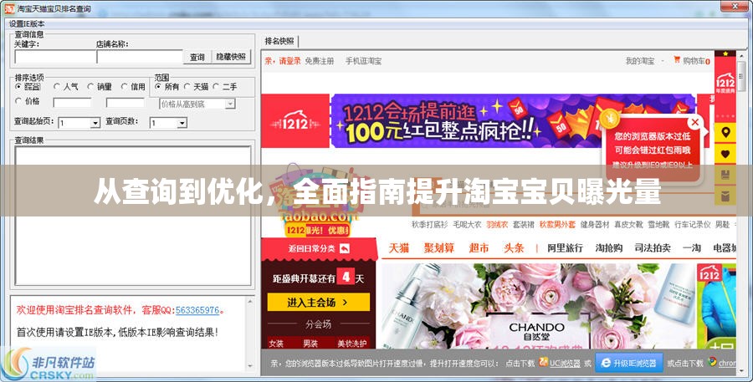Expand the 我的淘宝 menu arrow
The image size is (753, 382).
click(x=663, y=61)
